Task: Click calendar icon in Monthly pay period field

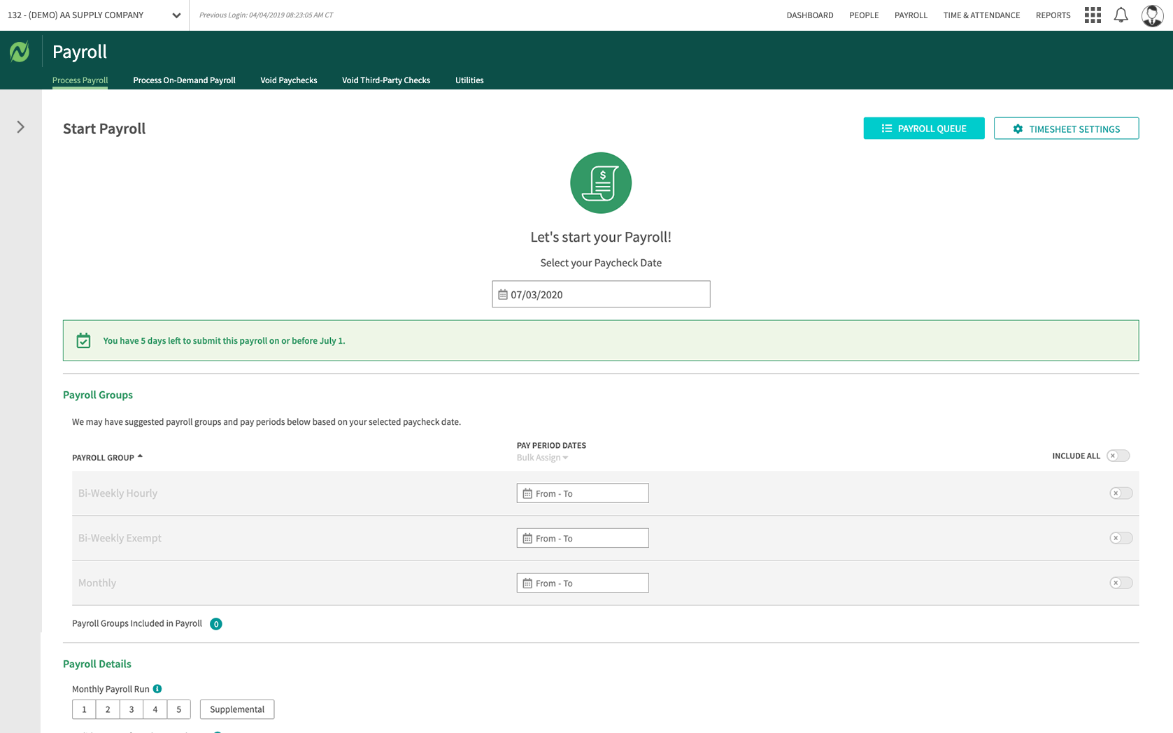Action: point(527,583)
